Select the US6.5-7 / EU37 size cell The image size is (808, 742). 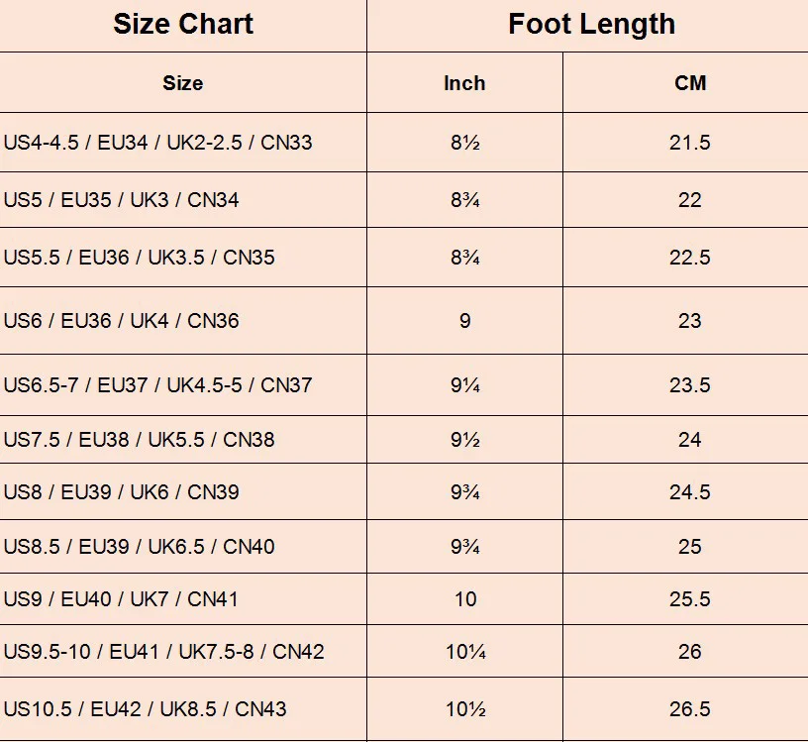click(x=183, y=384)
